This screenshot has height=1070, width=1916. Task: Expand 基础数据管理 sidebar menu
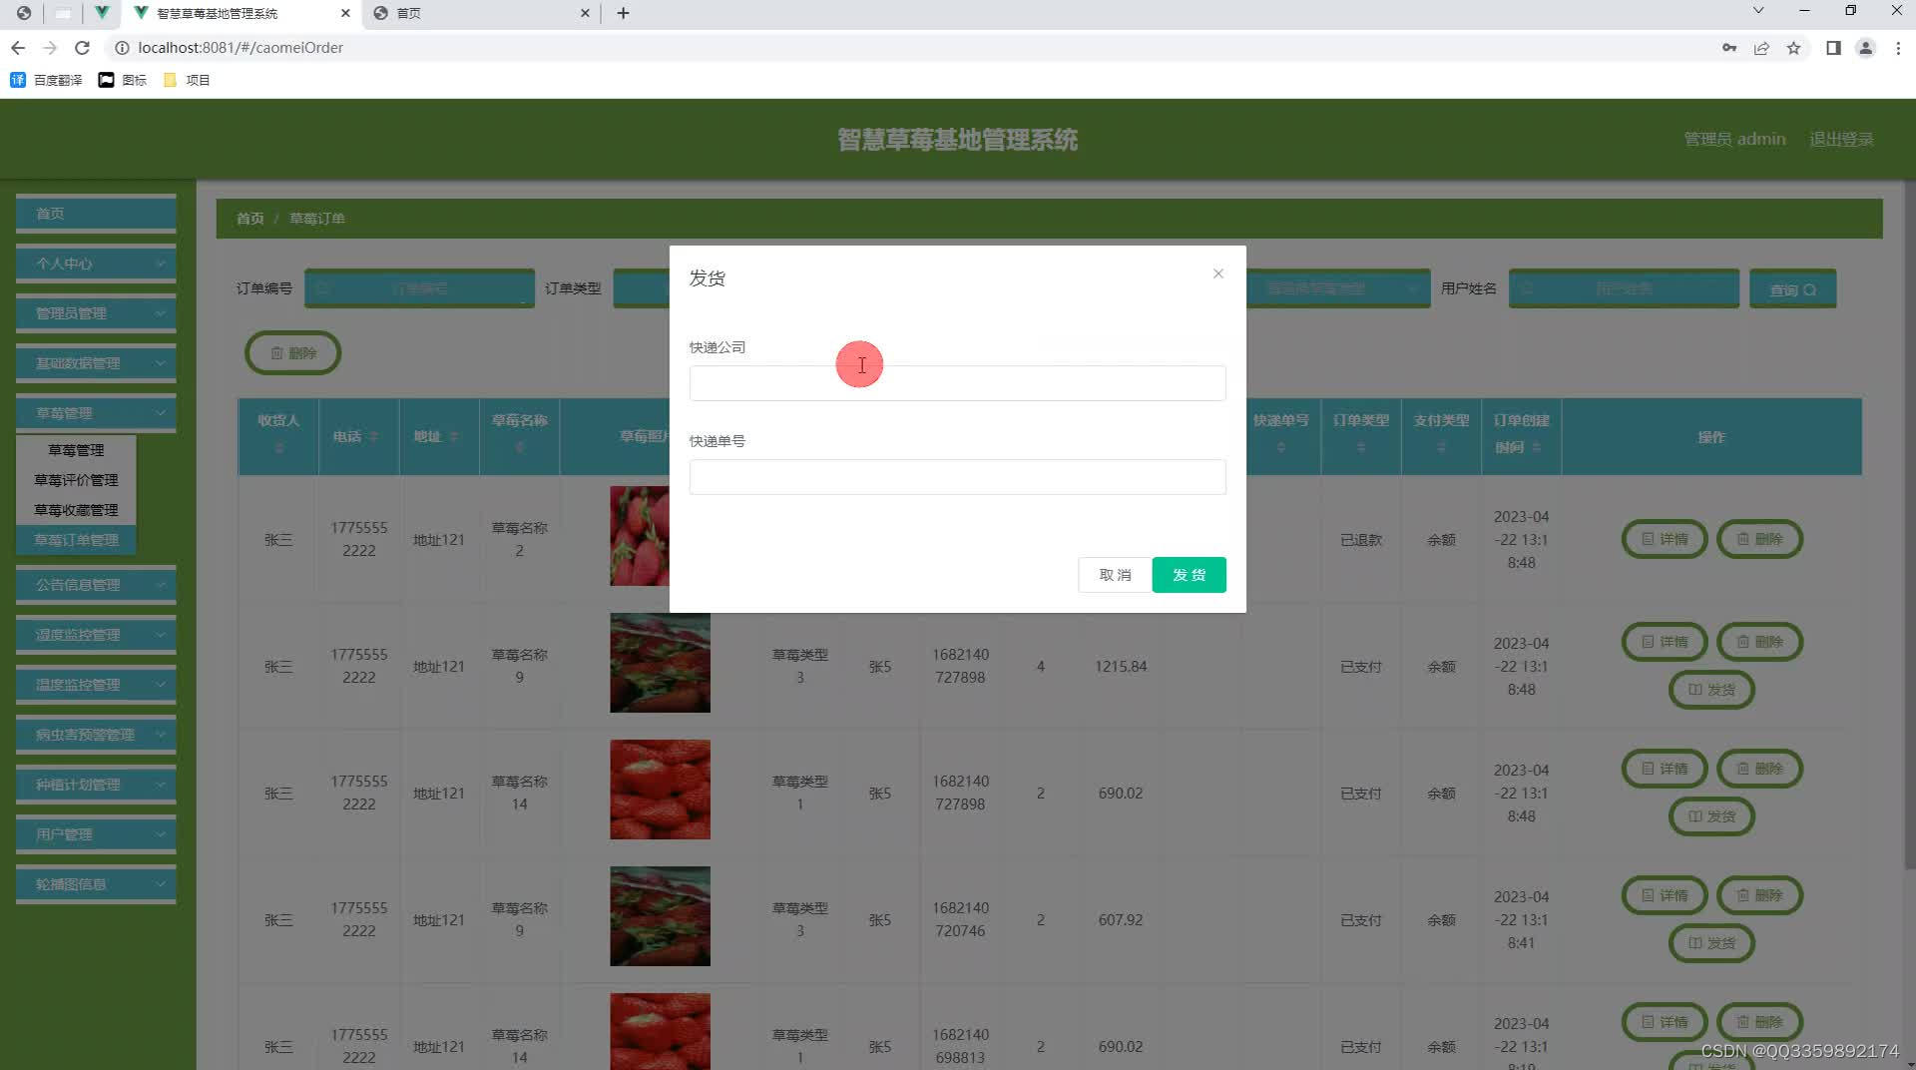tap(96, 363)
